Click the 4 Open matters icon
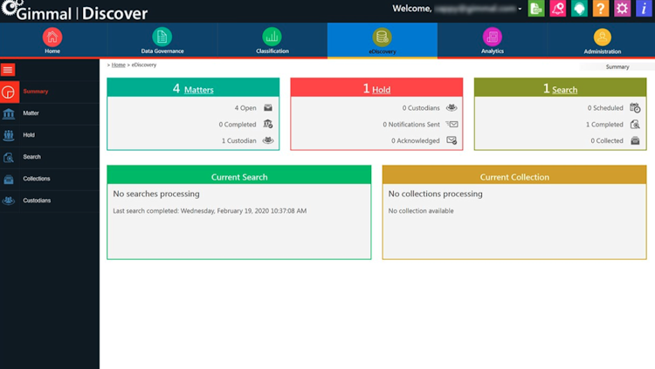Screen dimensions: 655x369 [x=268, y=107]
